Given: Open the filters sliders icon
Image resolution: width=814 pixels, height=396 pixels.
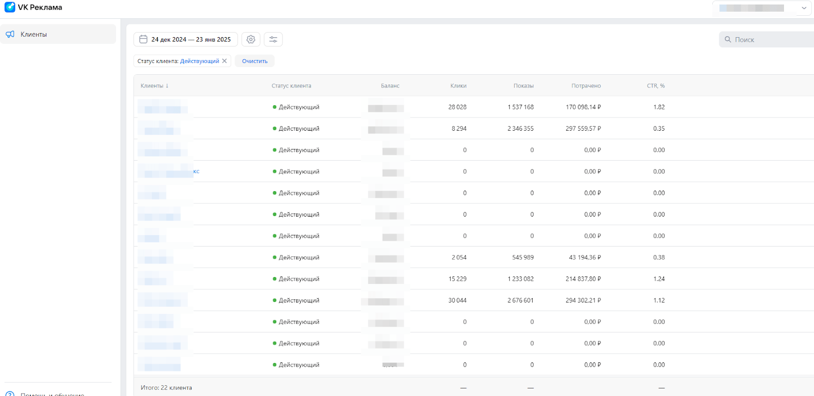Looking at the screenshot, I should [273, 39].
